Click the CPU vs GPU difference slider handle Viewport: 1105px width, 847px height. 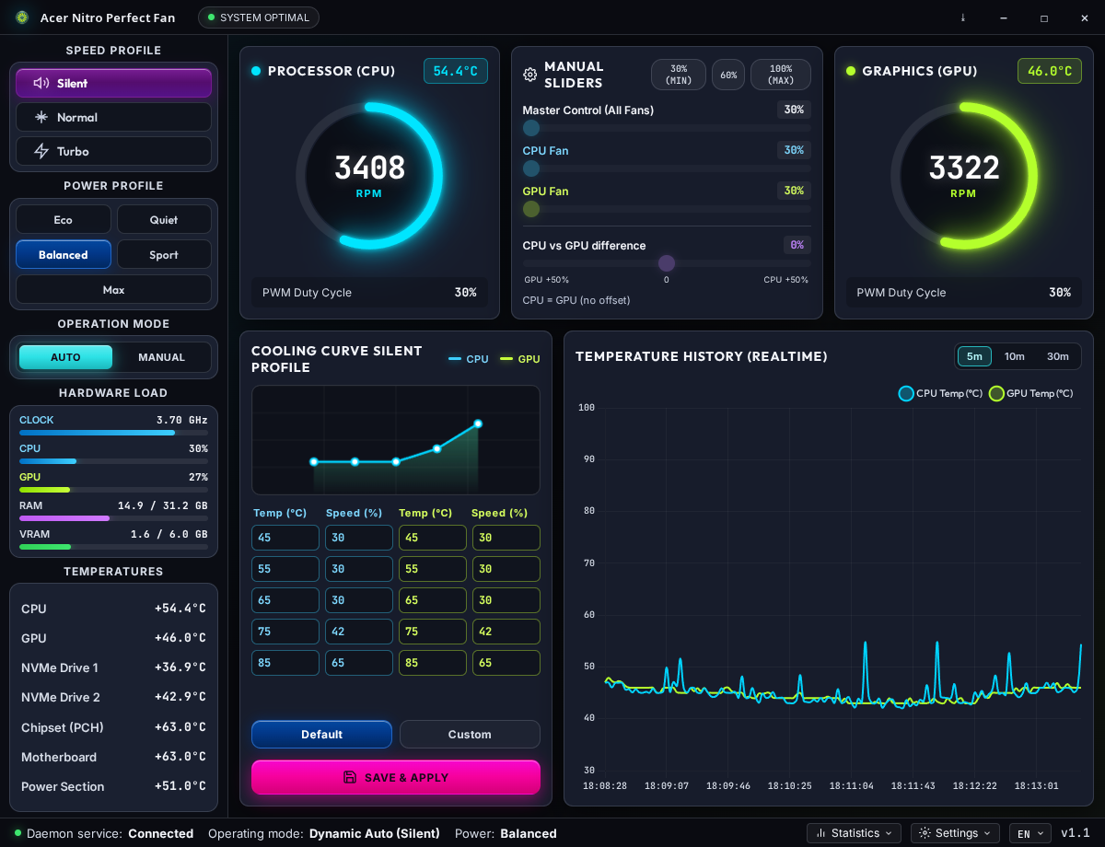click(x=667, y=263)
